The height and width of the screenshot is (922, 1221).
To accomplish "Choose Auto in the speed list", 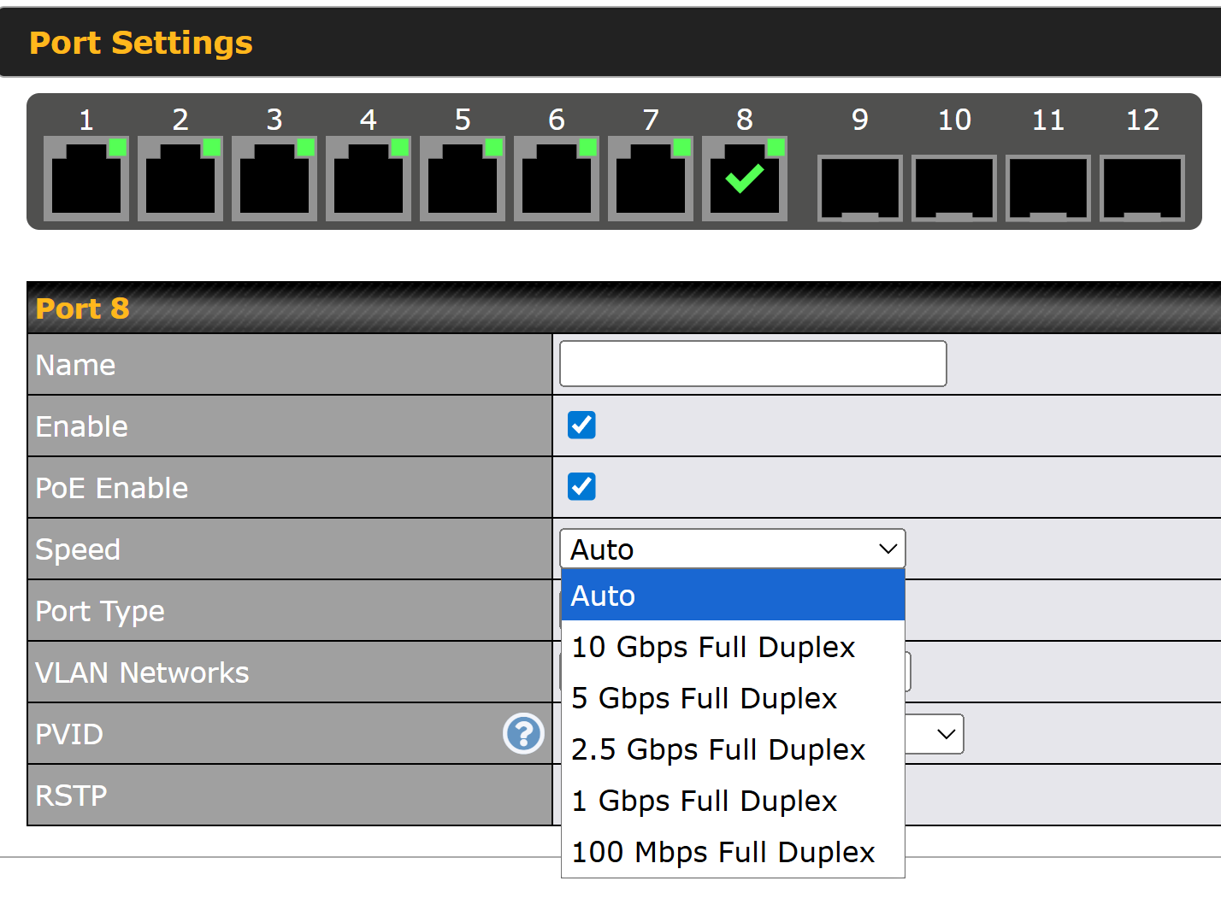I will pyautogui.click(x=732, y=596).
